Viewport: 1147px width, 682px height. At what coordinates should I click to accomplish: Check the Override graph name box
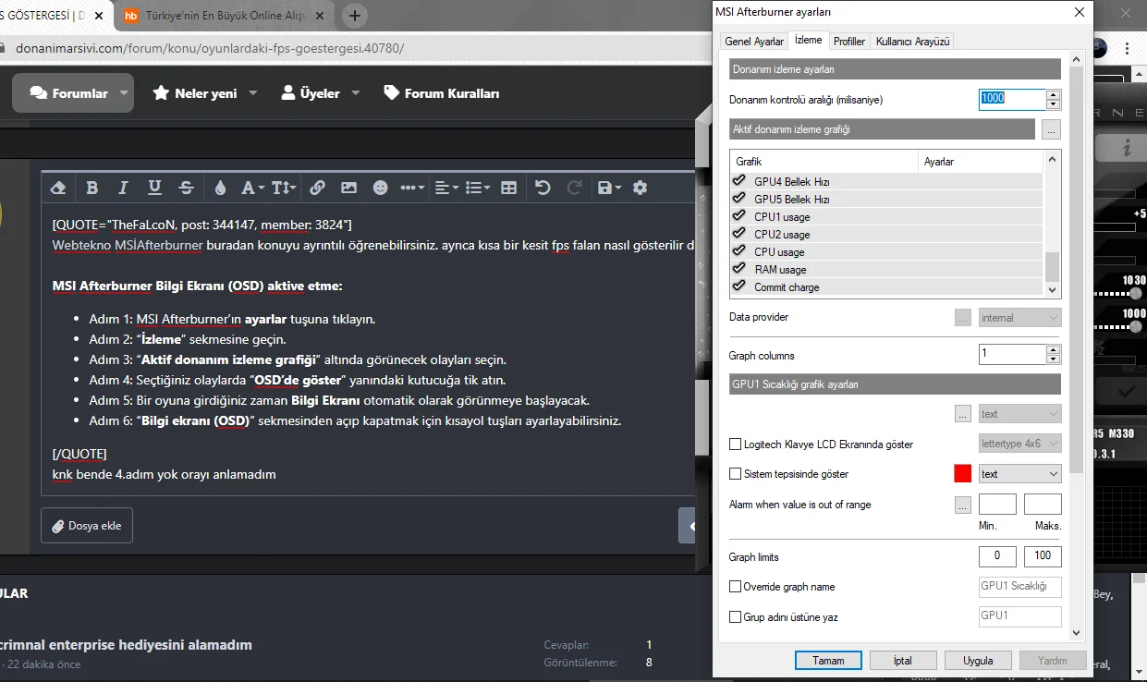(x=736, y=587)
